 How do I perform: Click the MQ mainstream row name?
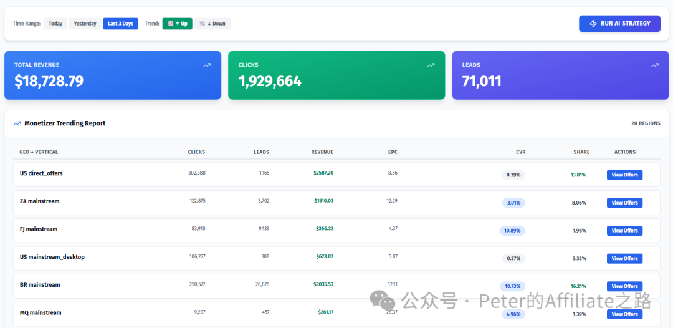pos(41,313)
